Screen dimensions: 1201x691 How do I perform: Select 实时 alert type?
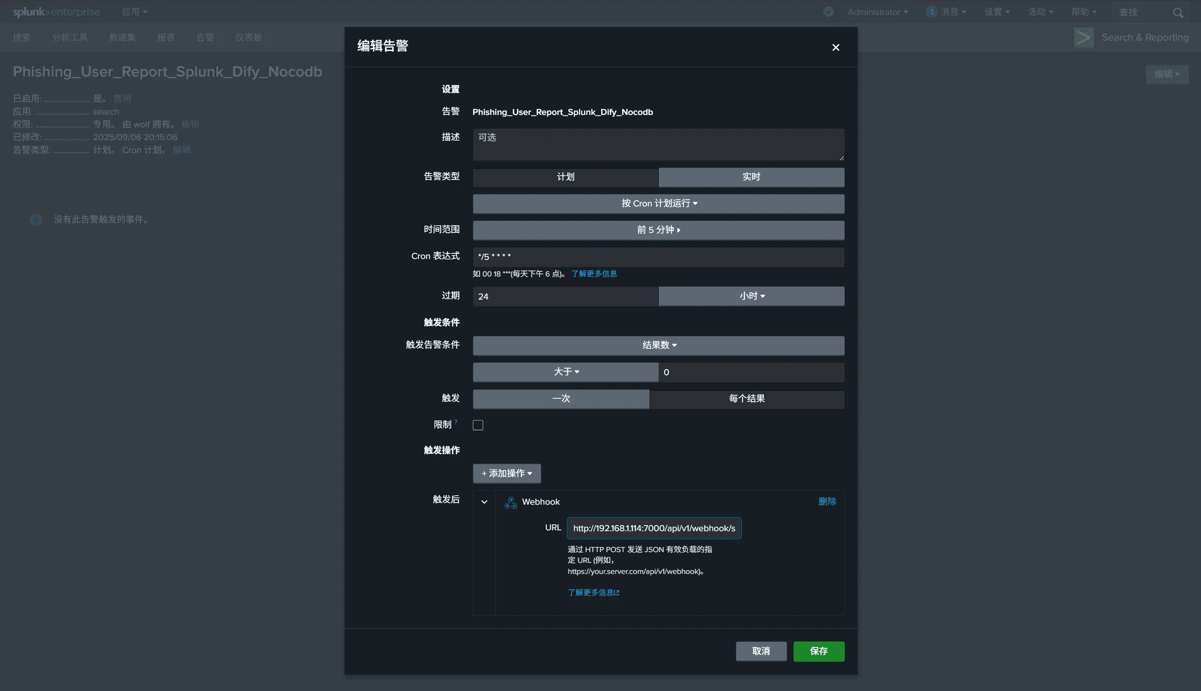pos(751,177)
